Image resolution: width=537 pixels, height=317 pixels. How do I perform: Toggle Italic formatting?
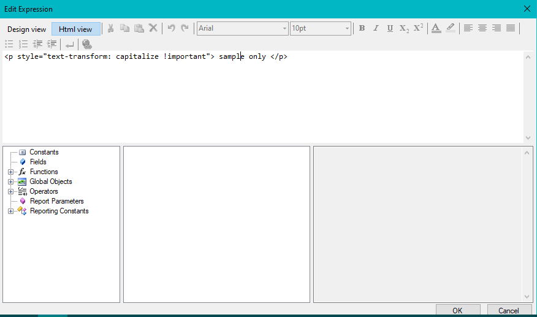click(x=376, y=28)
